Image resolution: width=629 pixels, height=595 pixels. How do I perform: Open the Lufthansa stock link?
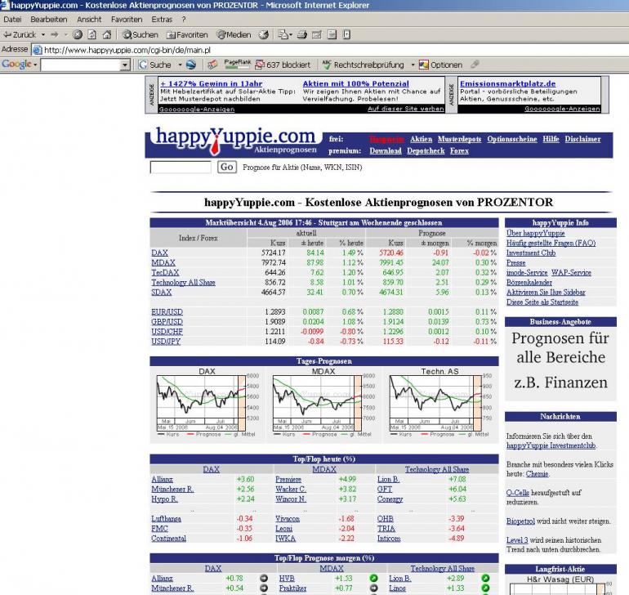point(166,519)
